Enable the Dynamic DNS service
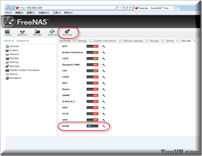 click(x=93, y=65)
